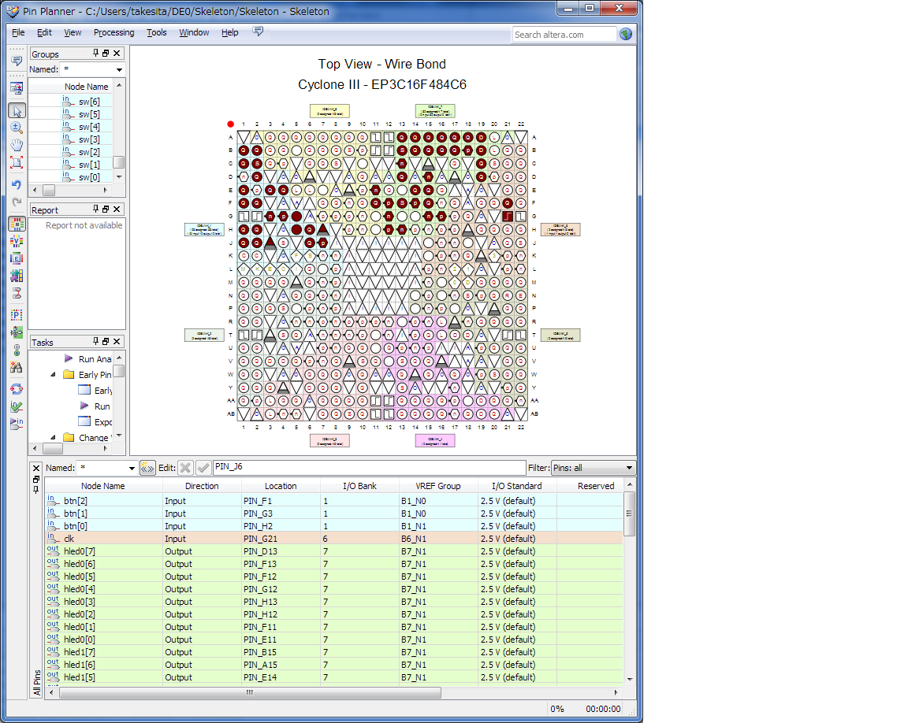Open the Processing menu

(114, 32)
